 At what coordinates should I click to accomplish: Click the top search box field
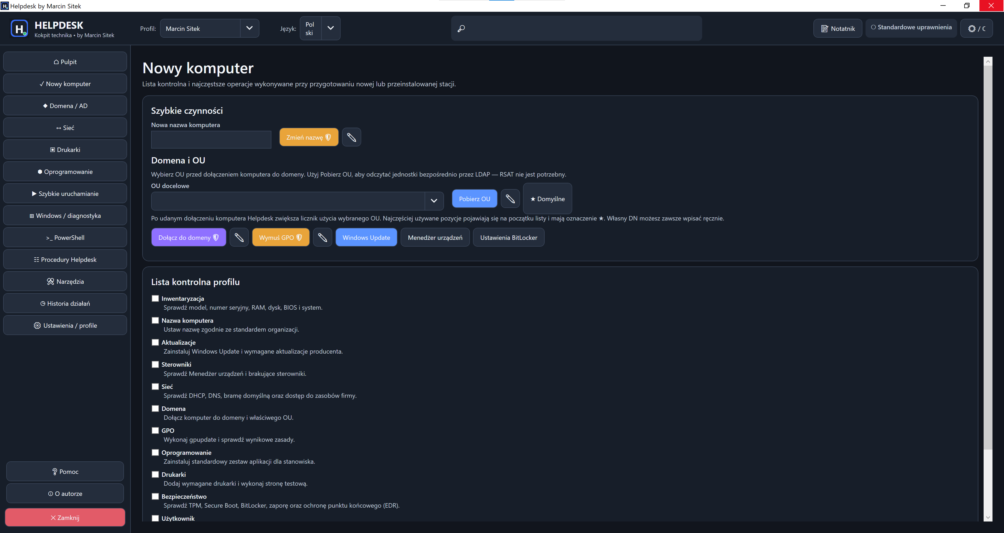tap(577, 29)
